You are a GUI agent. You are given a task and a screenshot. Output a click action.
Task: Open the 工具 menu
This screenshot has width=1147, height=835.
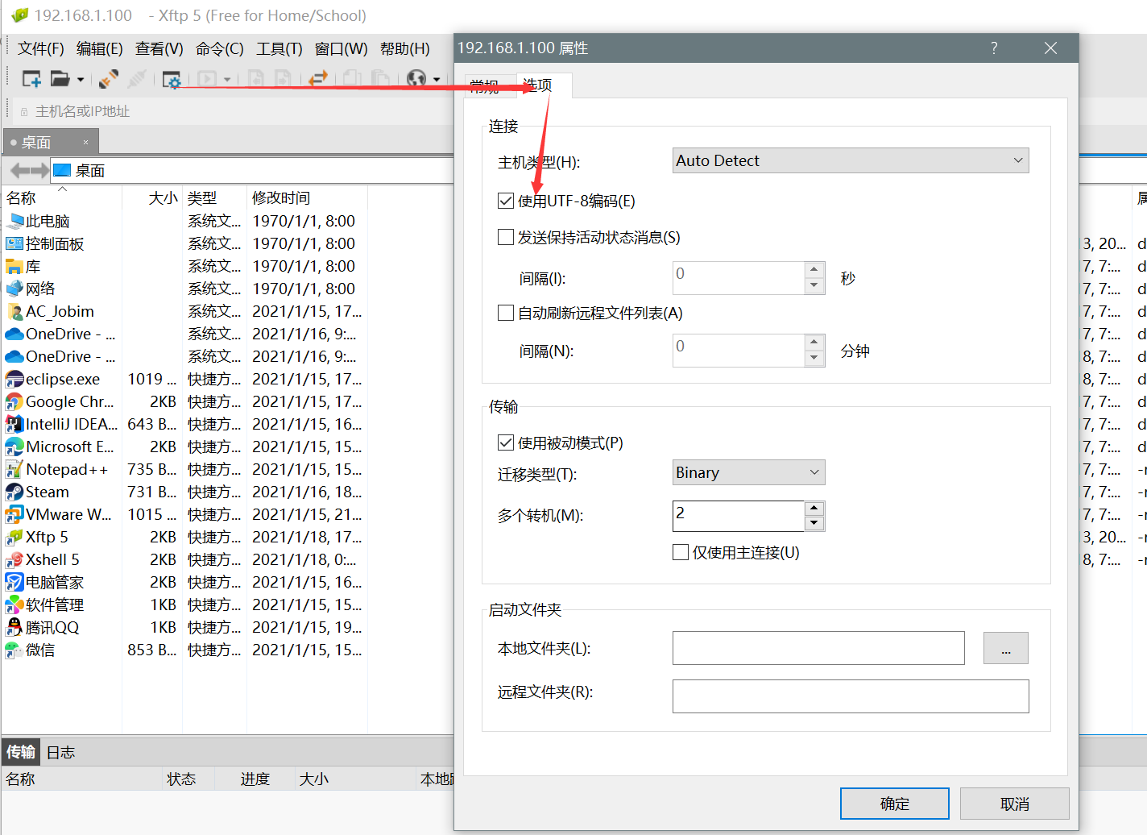tap(279, 48)
